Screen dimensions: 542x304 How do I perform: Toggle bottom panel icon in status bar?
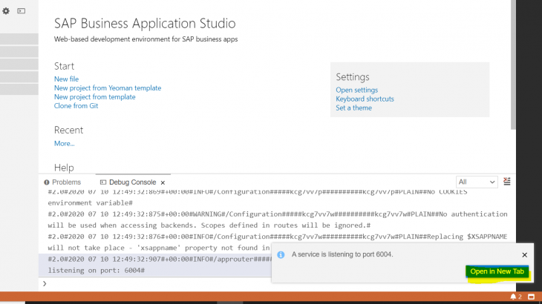(x=531, y=297)
